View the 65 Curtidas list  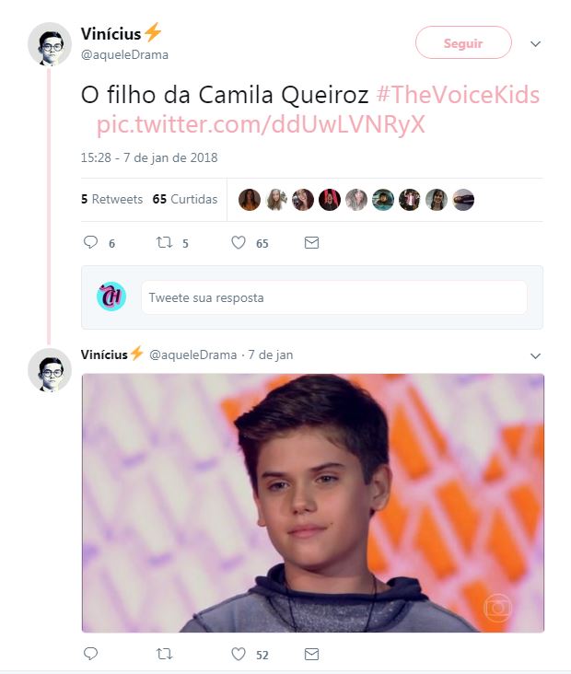coord(185,199)
